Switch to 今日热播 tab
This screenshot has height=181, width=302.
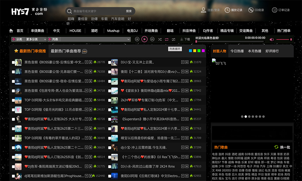[237, 51]
